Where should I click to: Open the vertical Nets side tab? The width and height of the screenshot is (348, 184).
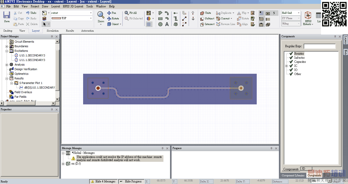tap(345, 52)
